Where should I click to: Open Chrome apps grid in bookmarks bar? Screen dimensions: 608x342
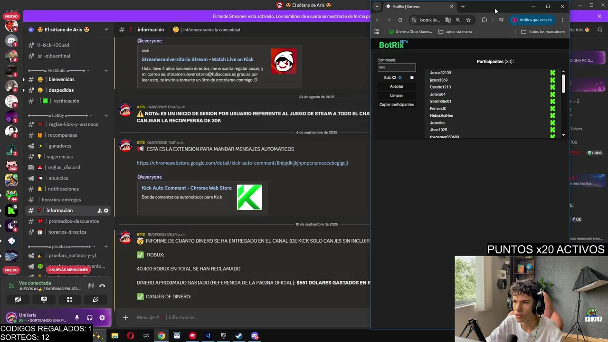pyautogui.click(x=377, y=32)
